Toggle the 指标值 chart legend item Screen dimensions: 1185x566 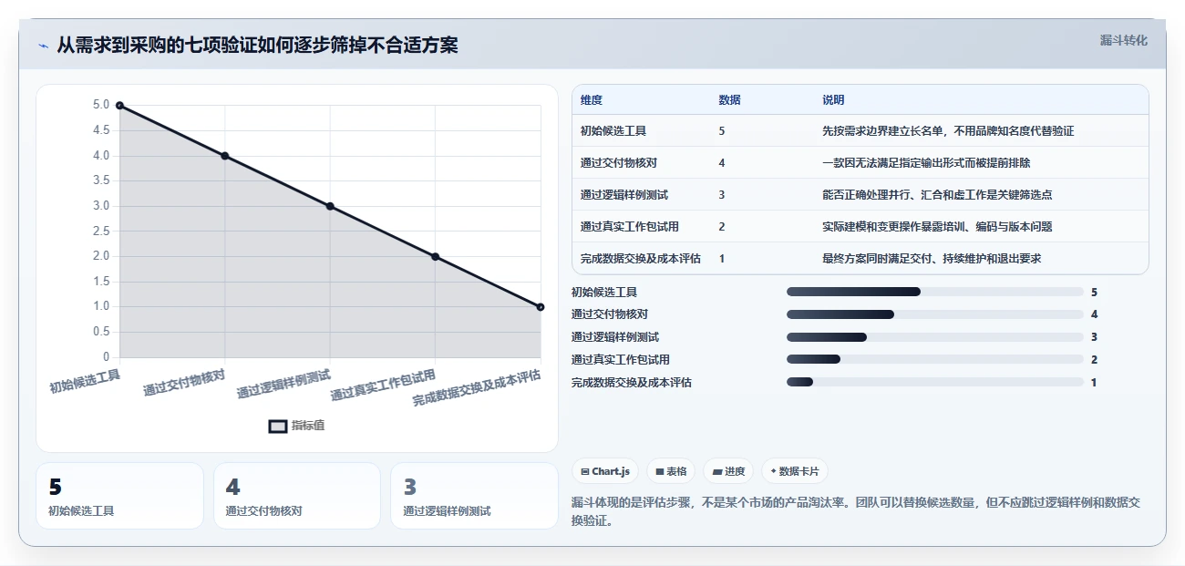pos(297,426)
